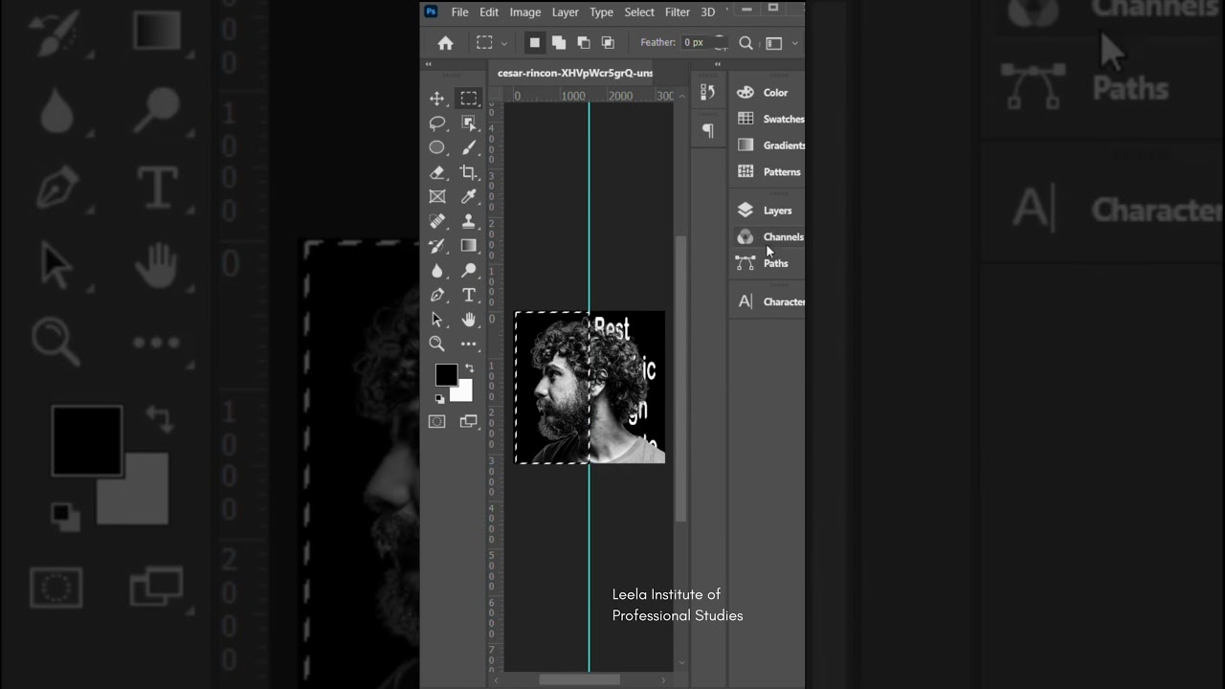1225x689 pixels.
Task: Select the Hand tool
Action: point(468,320)
